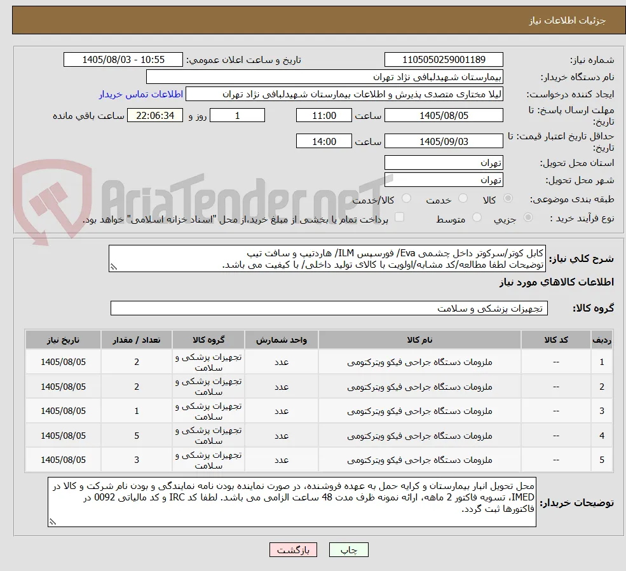This screenshot has height=571, width=626.
Task: Click quantity 1 in row 3
Action: coord(137,411)
